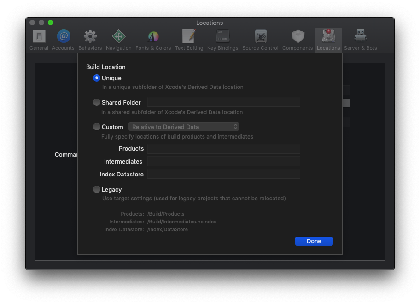420x304 pixels.
Task: Open the Accounts preferences icon
Action: (x=63, y=40)
